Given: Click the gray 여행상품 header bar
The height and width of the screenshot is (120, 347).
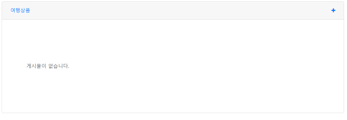Looking at the screenshot, I should tap(173, 10).
